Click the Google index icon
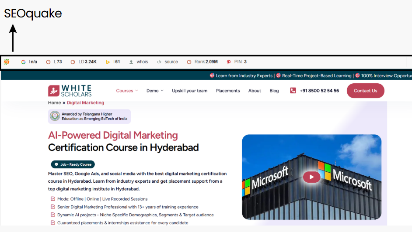Viewport: 412px width, 232px height. point(23,62)
